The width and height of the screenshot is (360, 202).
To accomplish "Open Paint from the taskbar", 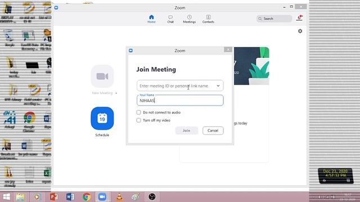I will point(136,197).
